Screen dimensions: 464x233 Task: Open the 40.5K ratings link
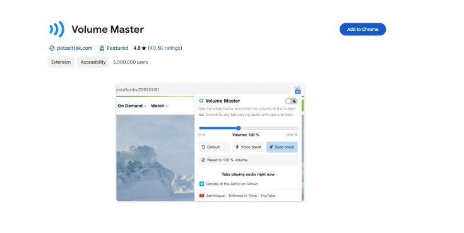click(165, 48)
